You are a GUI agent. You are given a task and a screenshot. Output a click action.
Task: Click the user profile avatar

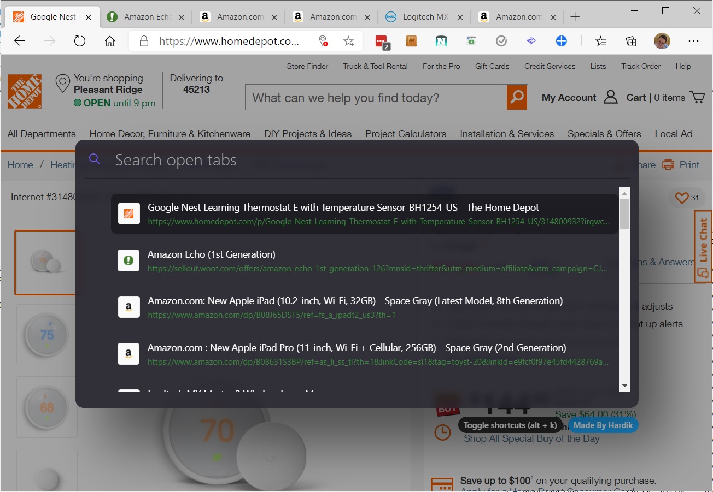(x=662, y=41)
